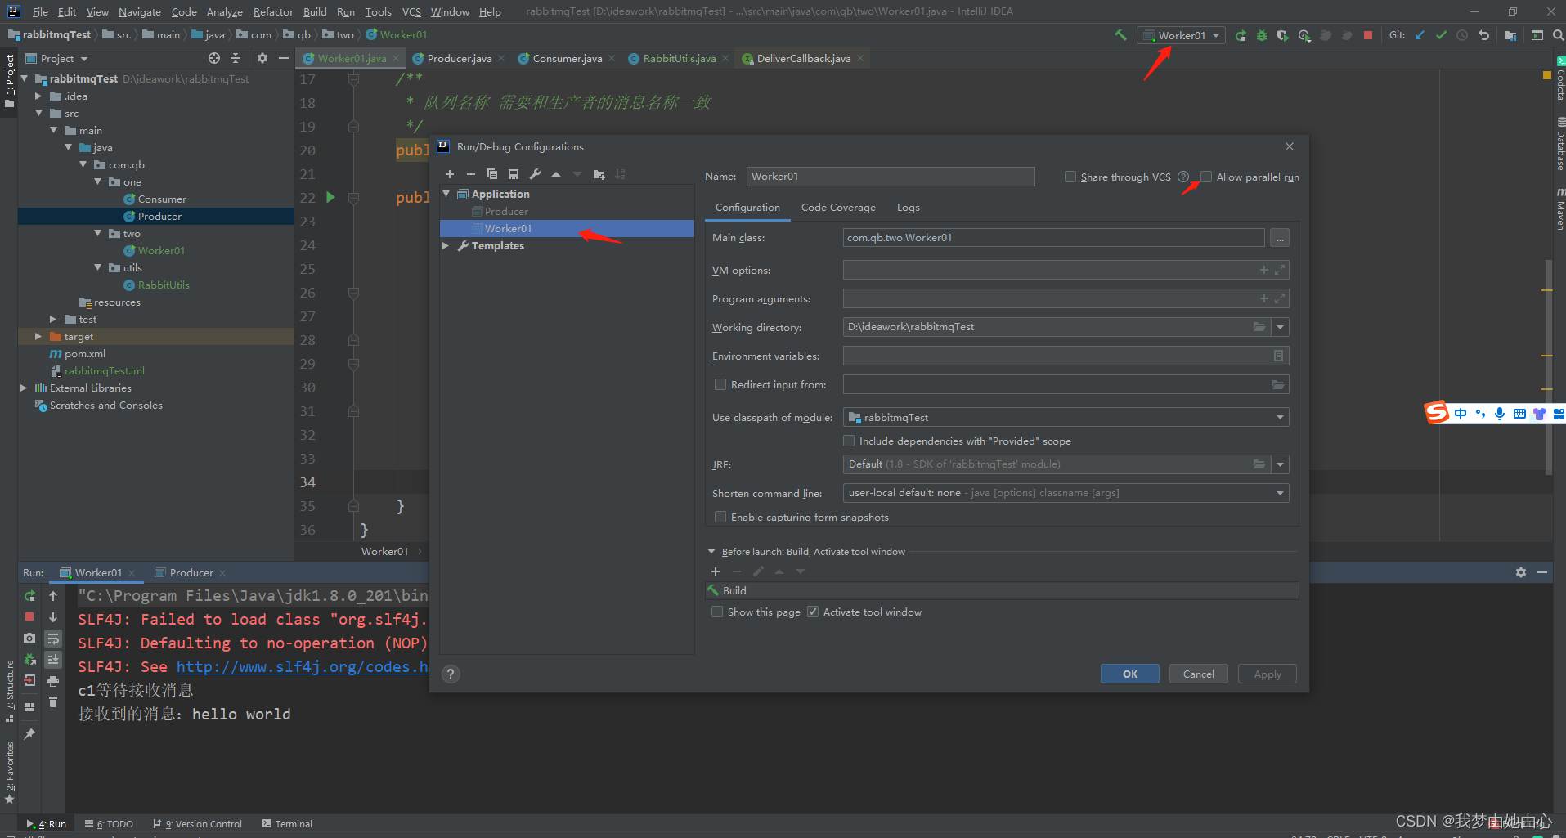This screenshot has height=838, width=1566.
Task: Click Git Commit green checkmark
Action: tap(1441, 35)
